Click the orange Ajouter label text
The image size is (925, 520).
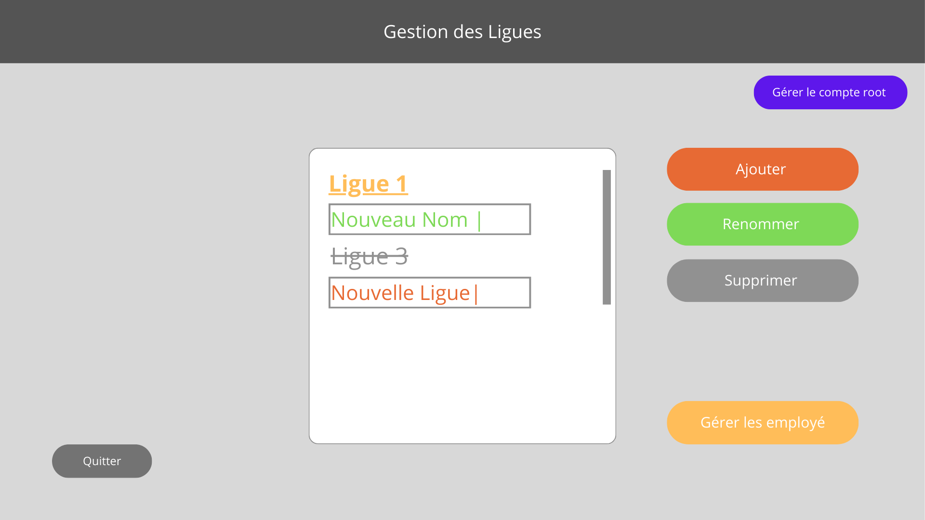click(761, 169)
